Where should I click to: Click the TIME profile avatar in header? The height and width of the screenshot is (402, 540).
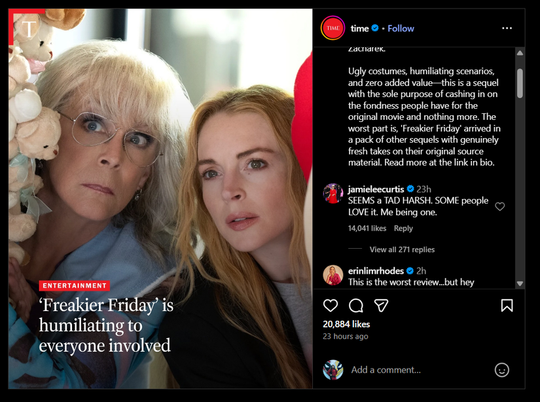point(333,28)
